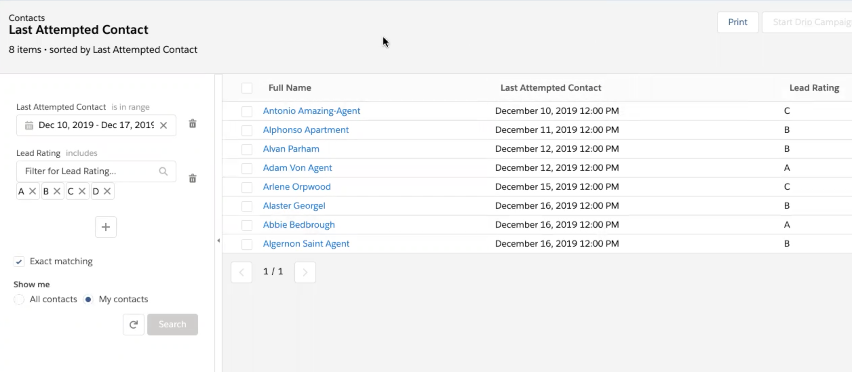Uncheck the Exact matching checkbox
852x372 pixels.
[19, 261]
